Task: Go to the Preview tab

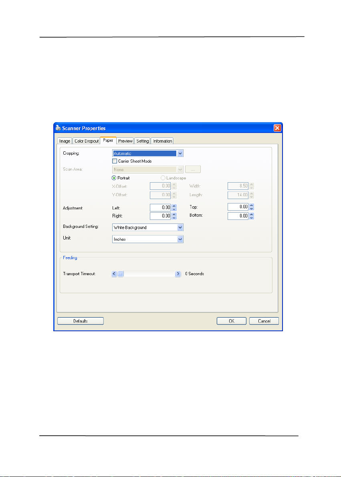Action: click(x=125, y=141)
